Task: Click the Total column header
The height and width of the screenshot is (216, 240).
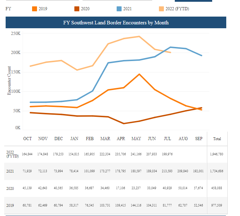Action: pos(217,139)
